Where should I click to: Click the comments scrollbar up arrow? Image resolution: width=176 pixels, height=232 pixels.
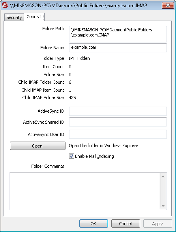163,176
